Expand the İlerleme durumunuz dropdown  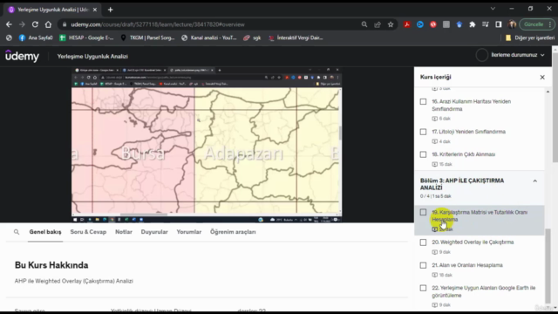tap(518, 55)
